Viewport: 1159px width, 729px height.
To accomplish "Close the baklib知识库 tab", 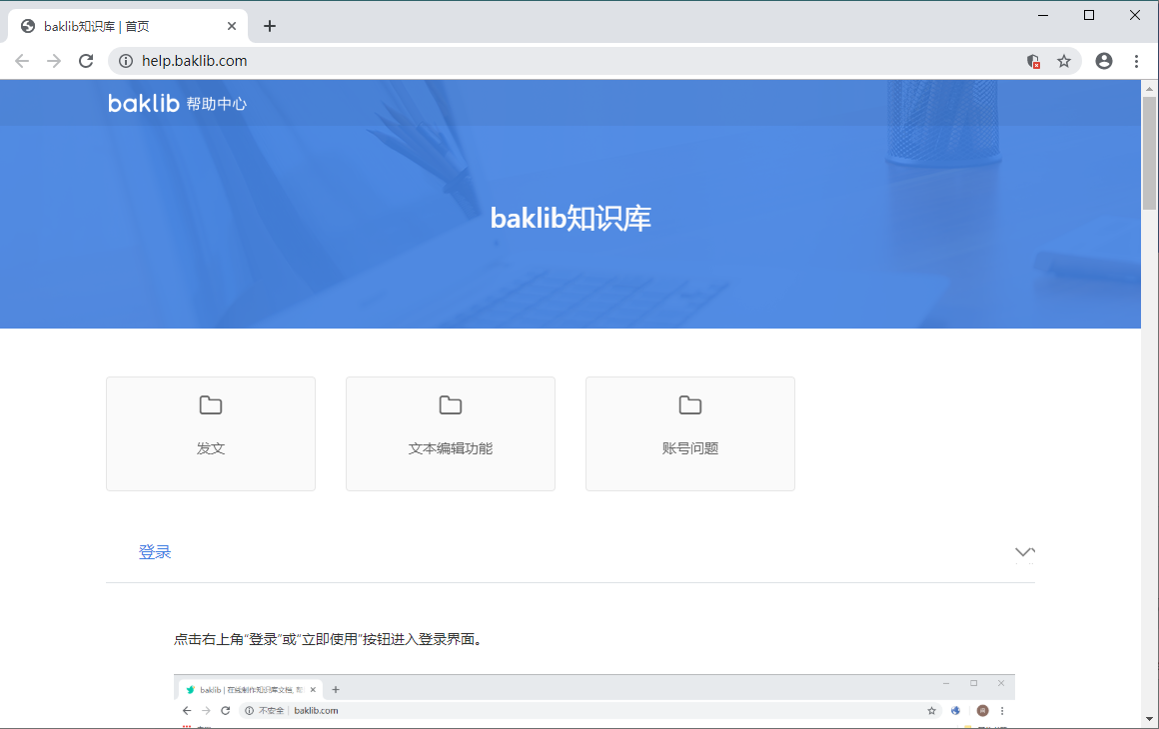I will click(232, 27).
